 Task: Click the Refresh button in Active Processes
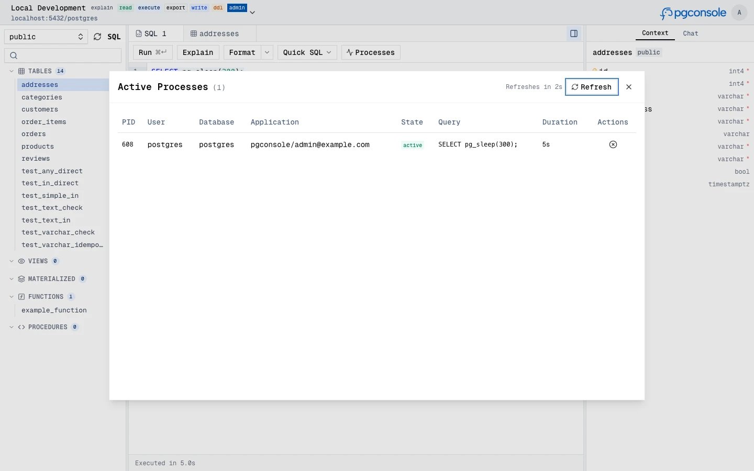592,87
